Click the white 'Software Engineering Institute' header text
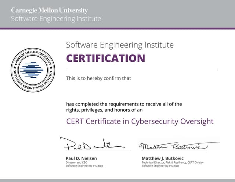The width and height of the screenshot is (235, 182). click(x=56, y=19)
